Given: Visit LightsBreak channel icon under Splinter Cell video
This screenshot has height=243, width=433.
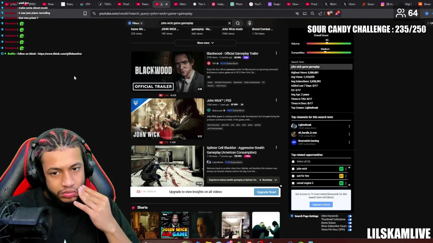Looking at the screenshot, I should pos(209,162).
